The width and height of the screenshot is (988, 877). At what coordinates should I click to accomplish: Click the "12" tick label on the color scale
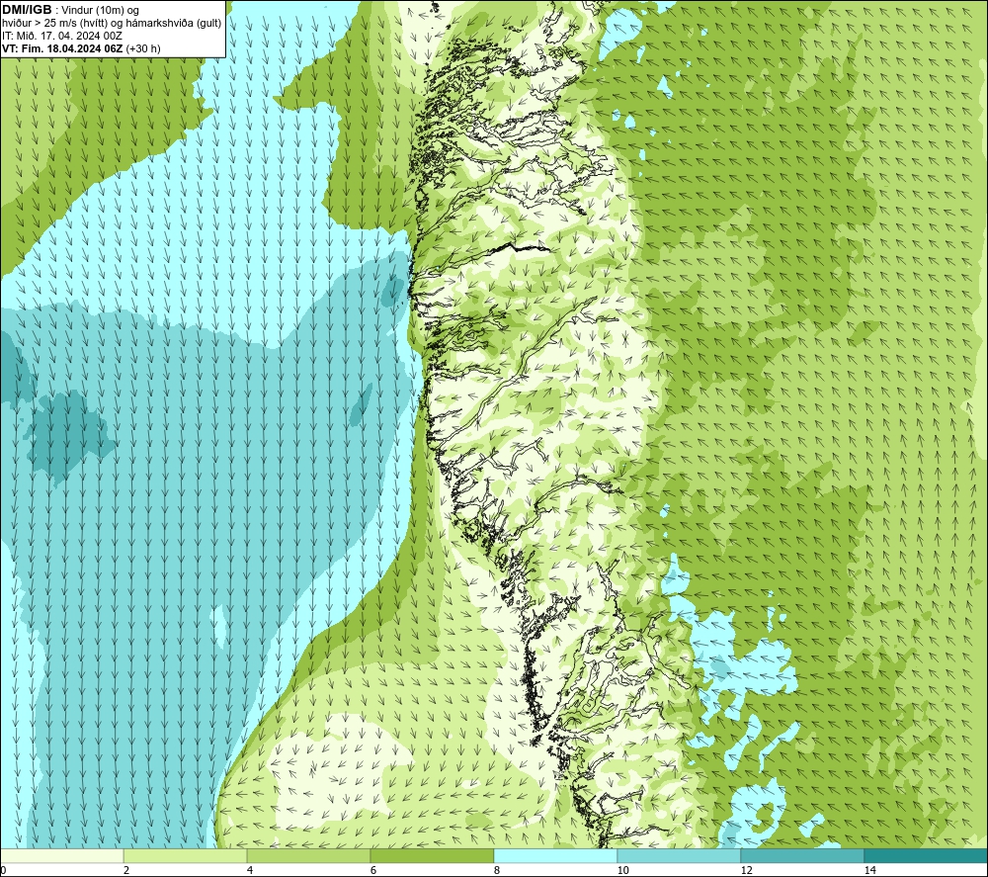(746, 870)
